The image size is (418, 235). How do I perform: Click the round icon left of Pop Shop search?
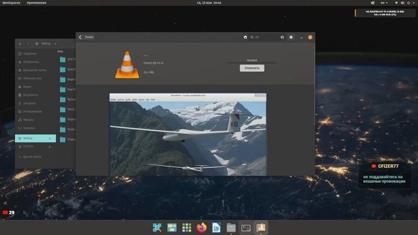[246, 37]
